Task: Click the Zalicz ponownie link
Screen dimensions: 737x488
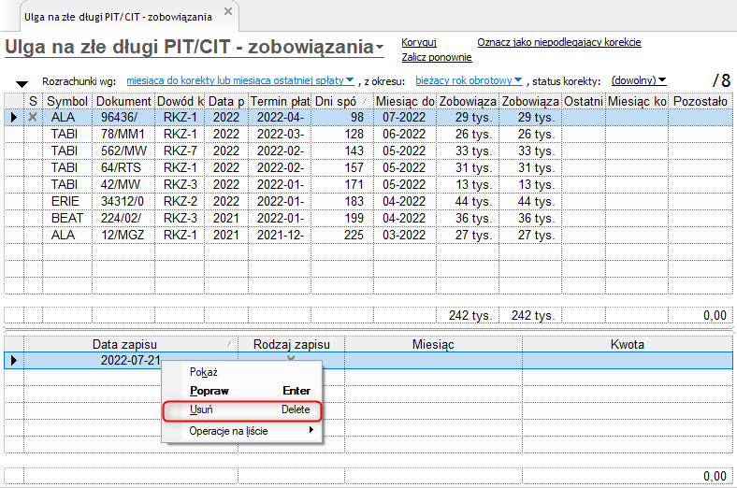Action: pyautogui.click(x=437, y=57)
